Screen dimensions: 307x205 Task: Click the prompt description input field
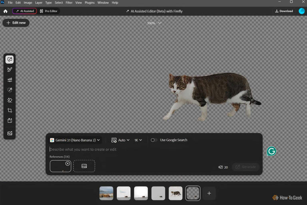[153, 149]
